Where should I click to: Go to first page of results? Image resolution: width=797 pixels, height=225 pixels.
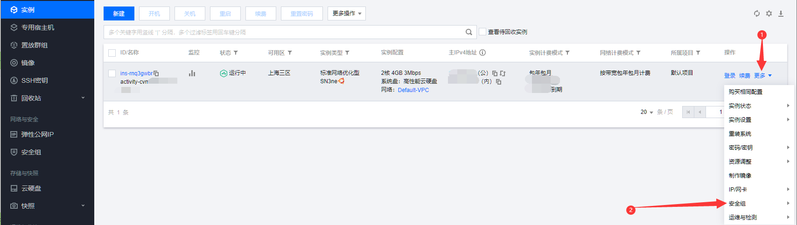point(688,112)
